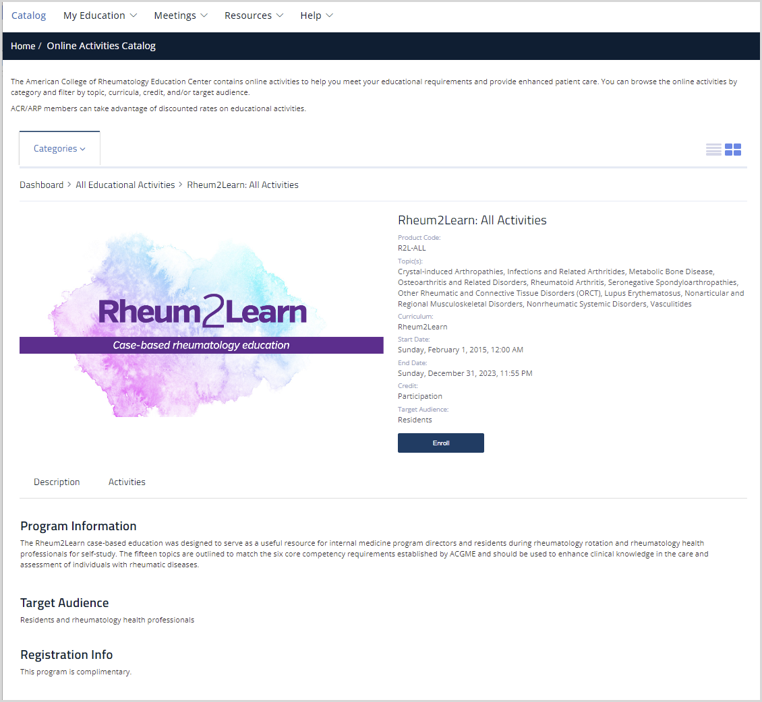
Task: Select the end date December 31, 2023
Action: 465,373
